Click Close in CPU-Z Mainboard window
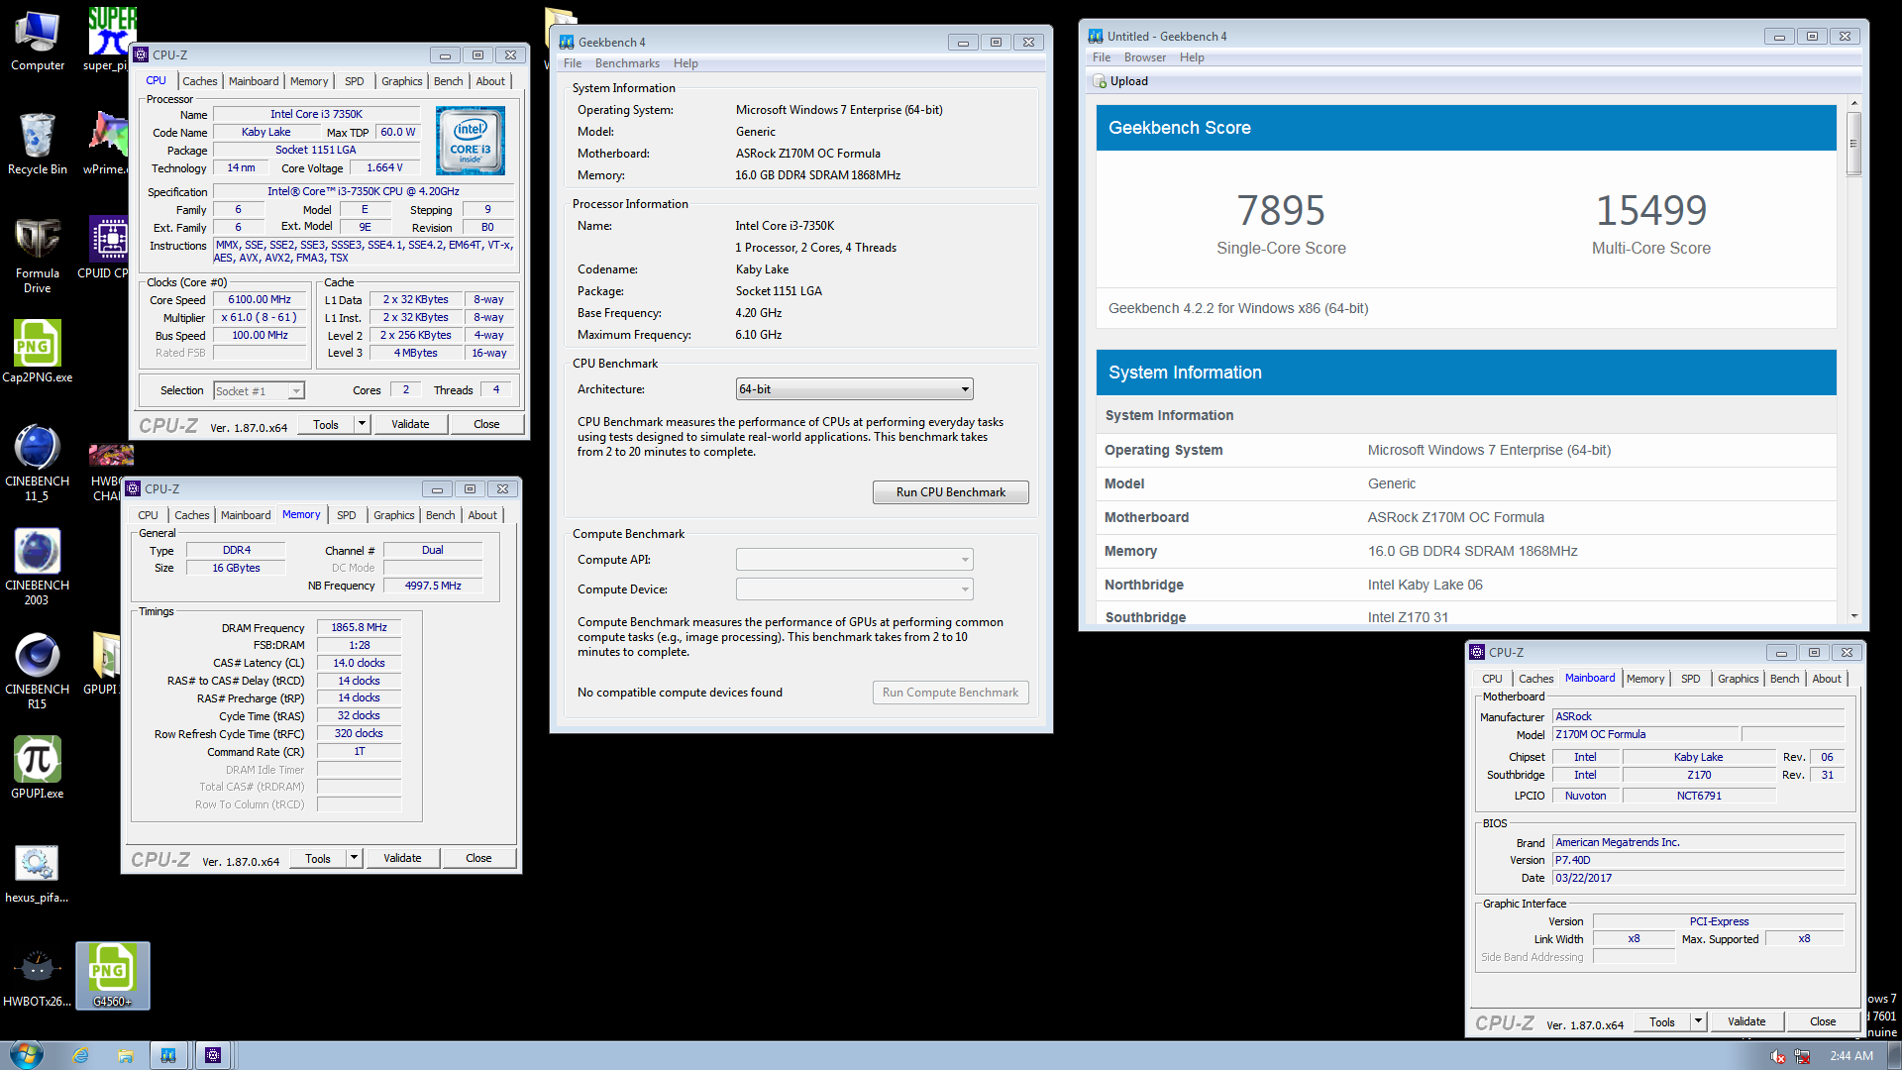Screen dimensions: 1902x1070 point(1823,1021)
